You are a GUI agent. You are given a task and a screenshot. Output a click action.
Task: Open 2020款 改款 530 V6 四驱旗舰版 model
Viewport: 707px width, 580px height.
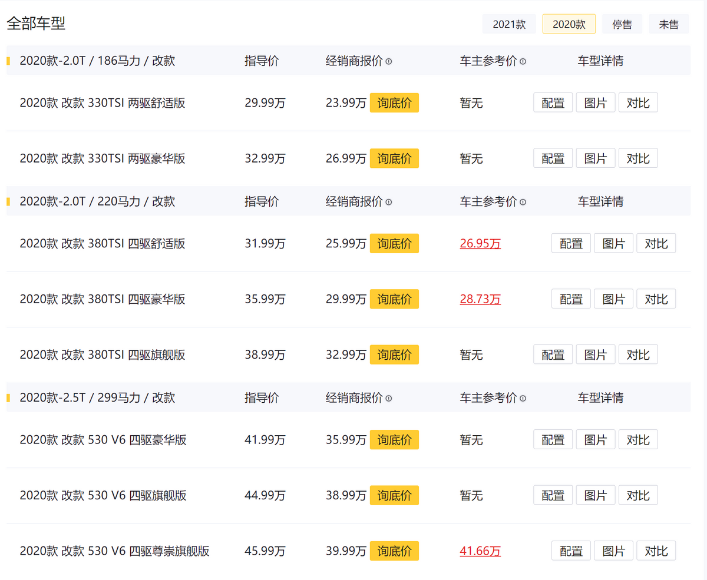pos(103,496)
